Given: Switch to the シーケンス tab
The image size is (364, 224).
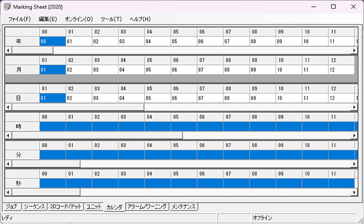Looking at the screenshot, I should click(35, 206).
